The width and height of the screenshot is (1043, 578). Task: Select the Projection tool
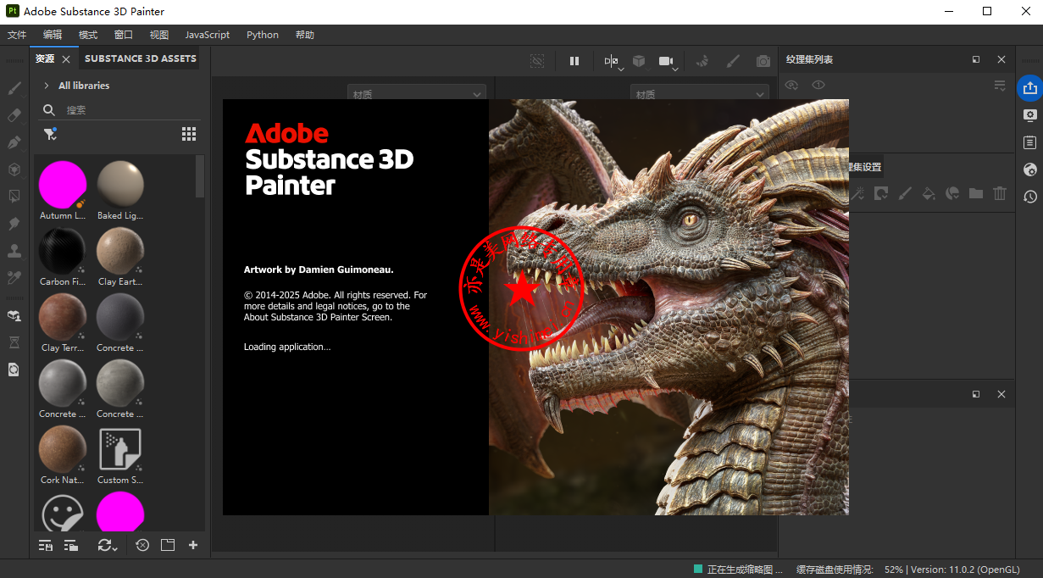pyautogui.click(x=14, y=142)
